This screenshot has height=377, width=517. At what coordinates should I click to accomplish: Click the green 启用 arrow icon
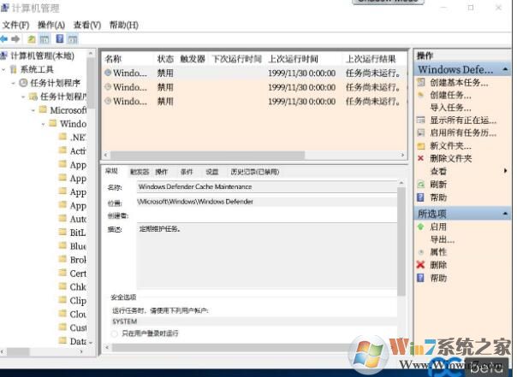(421, 227)
